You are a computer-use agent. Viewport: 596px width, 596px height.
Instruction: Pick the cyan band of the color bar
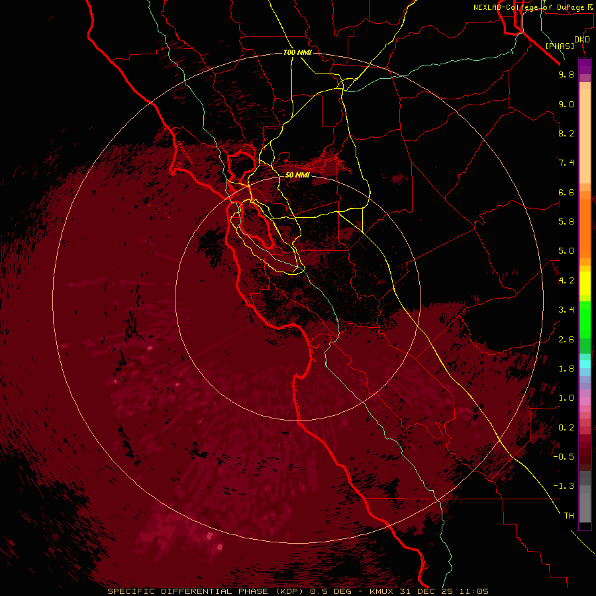click(585, 364)
